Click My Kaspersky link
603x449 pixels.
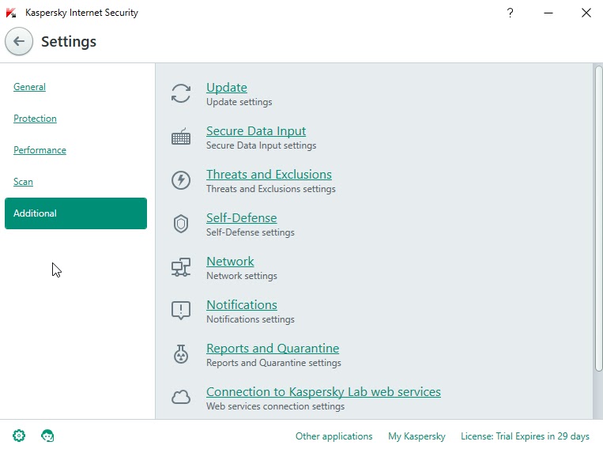(416, 436)
